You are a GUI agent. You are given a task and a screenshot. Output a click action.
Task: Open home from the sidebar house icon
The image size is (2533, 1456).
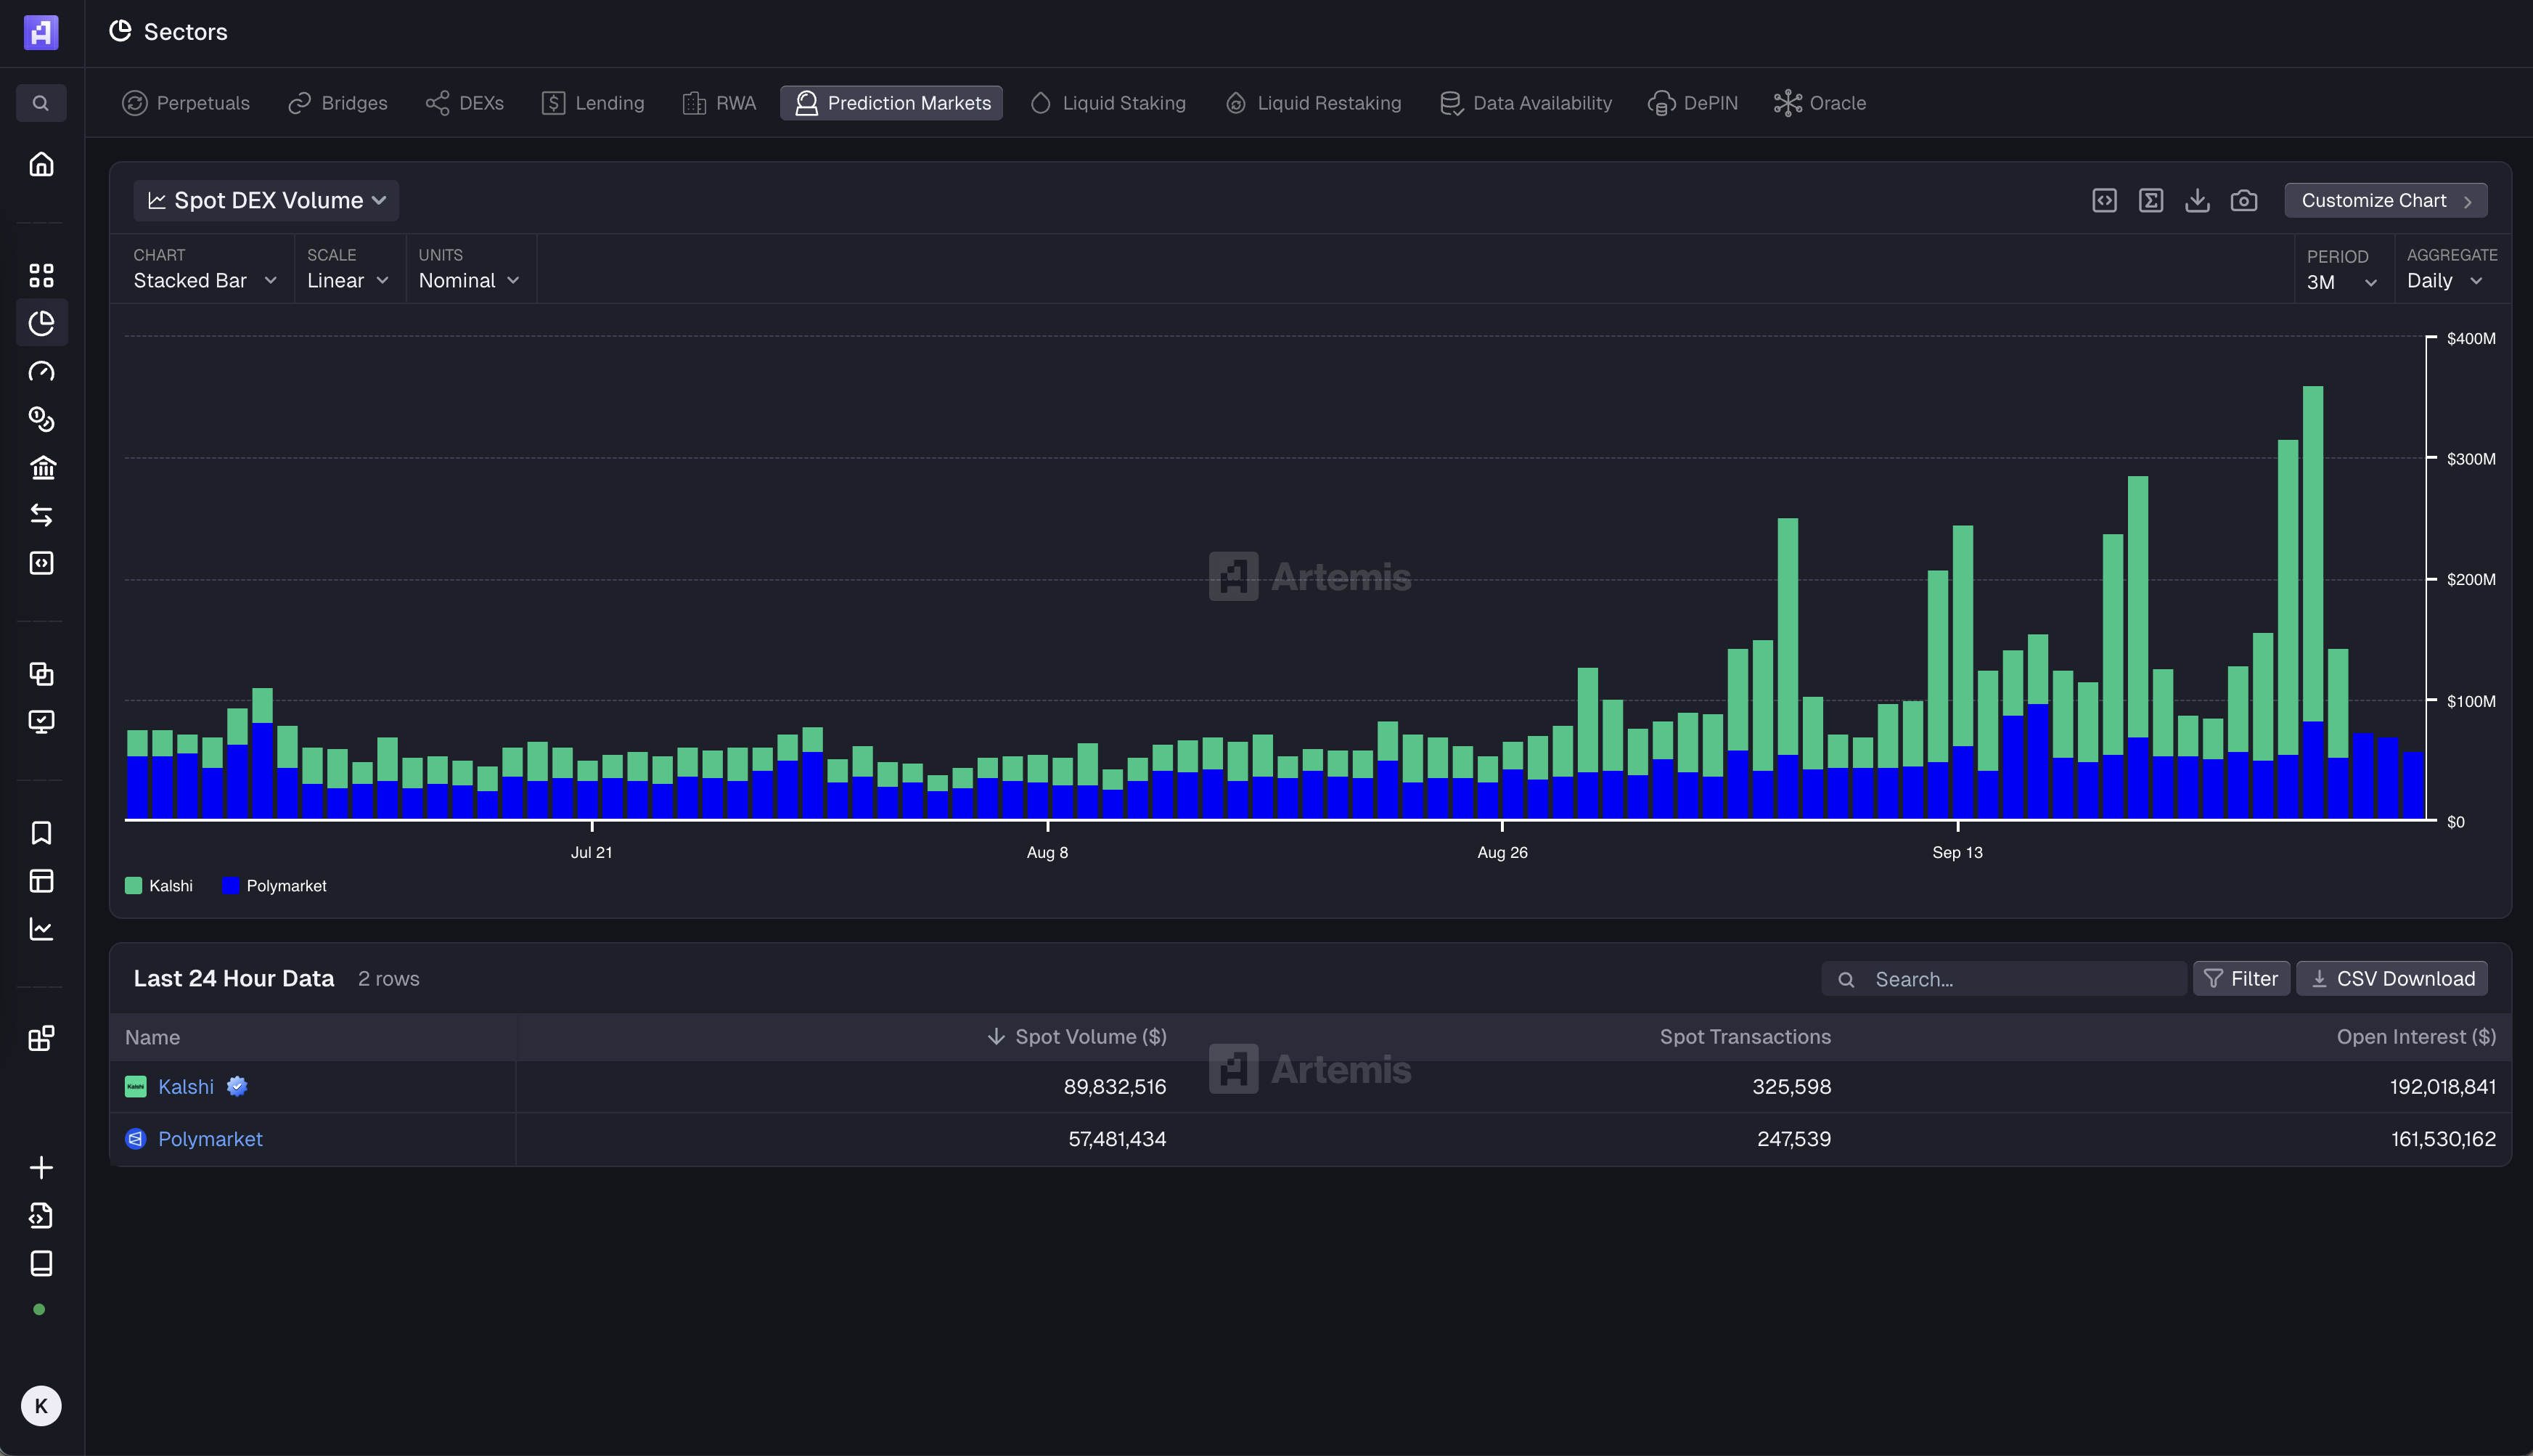41,164
